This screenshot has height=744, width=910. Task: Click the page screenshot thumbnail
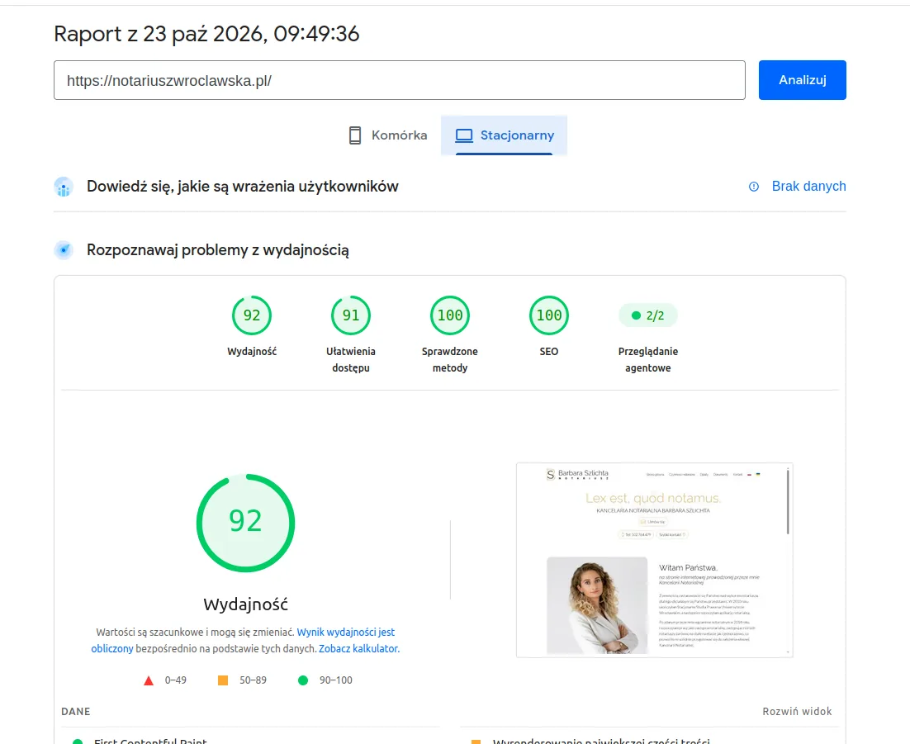click(654, 560)
